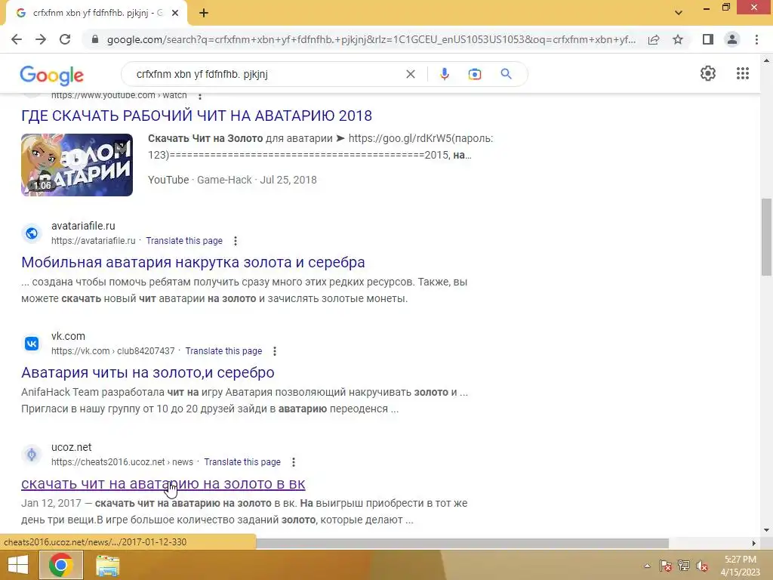Open a new browser tab
This screenshot has height=580, width=773.
(204, 14)
